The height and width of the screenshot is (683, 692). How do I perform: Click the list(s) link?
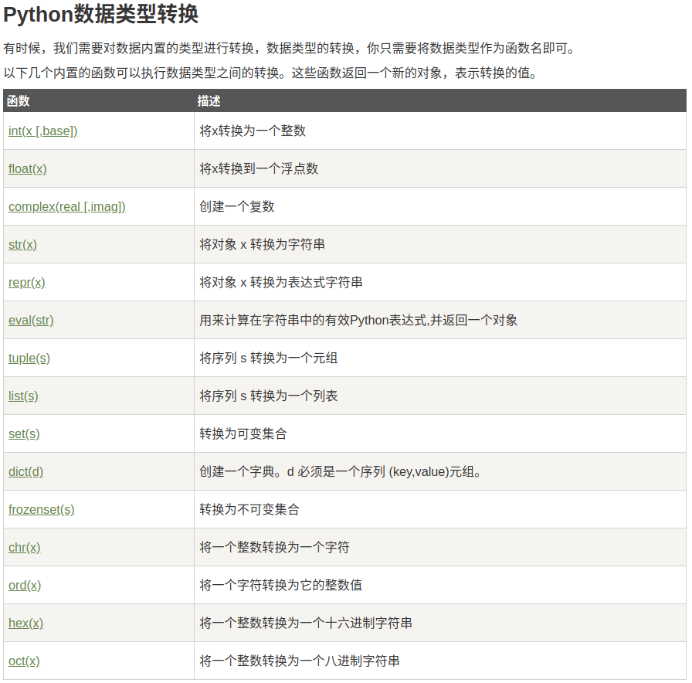click(23, 396)
